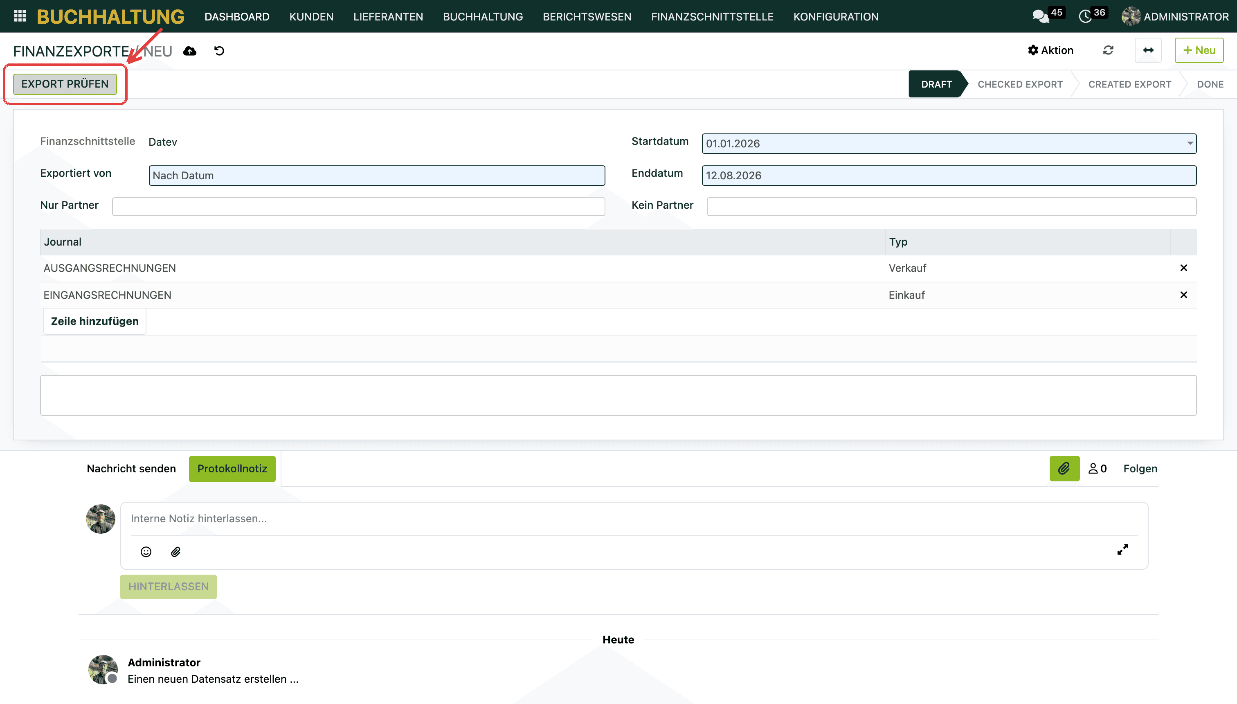Click the Hinterlassen button
This screenshot has height=704, width=1237.
click(168, 587)
